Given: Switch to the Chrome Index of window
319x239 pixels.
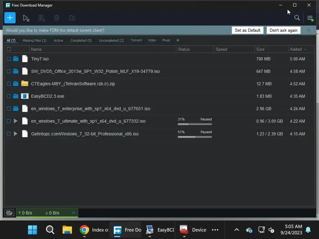Looking at the screenshot, I should 94,230.
